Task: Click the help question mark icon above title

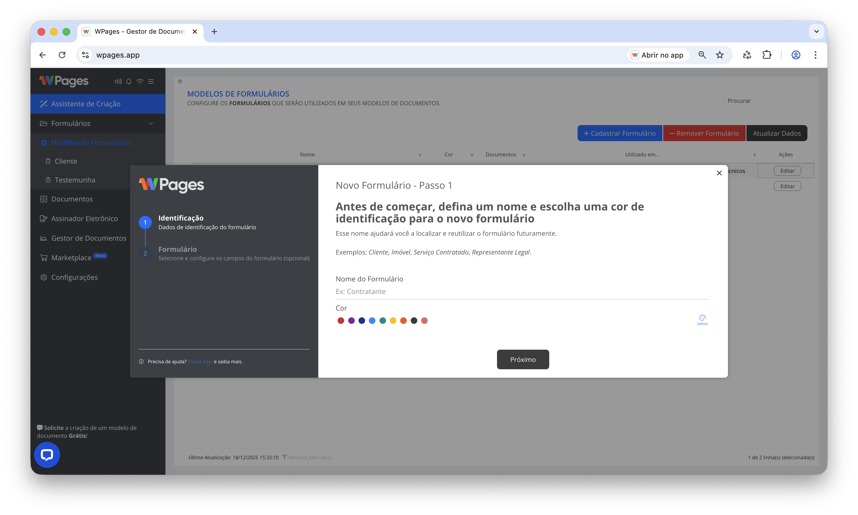Action: 180,82
